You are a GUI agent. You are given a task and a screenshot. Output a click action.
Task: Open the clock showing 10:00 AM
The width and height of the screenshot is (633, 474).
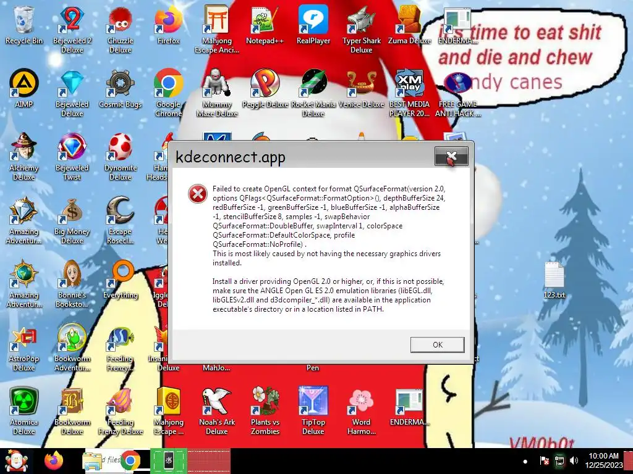tap(603, 460)
